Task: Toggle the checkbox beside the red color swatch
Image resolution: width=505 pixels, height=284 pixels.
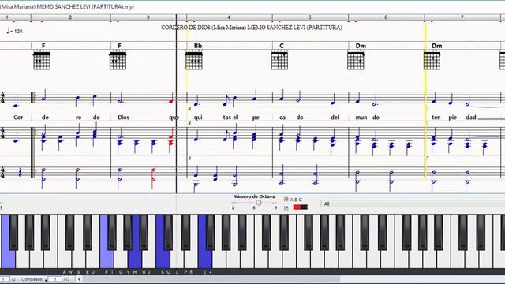Action: 286,208
